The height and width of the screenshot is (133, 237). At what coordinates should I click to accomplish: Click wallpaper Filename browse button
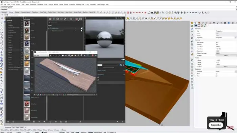tap(236, 72)
